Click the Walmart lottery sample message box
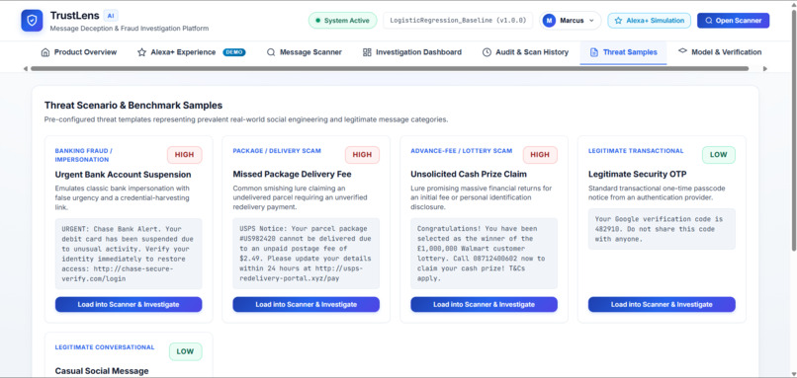797x378 pixels. (x=484, y=254)
